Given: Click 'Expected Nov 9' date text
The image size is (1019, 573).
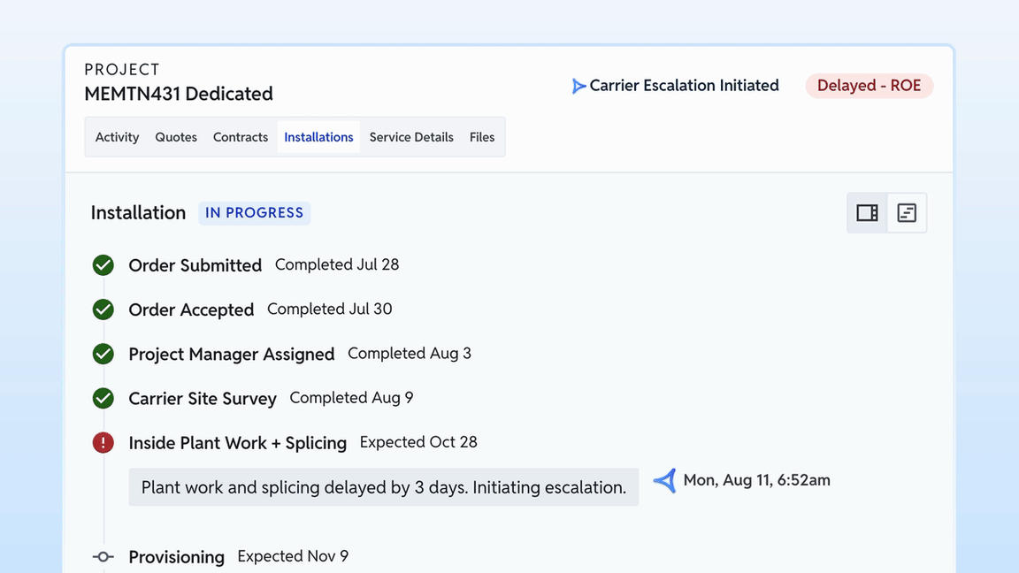Looking at the screenshot, I should 293,556.
